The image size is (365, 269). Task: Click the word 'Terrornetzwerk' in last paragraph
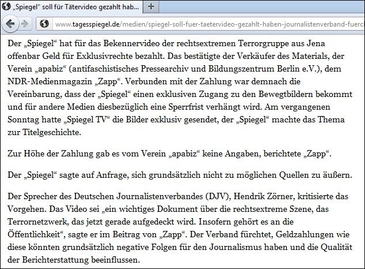click(x=38, y=222)
